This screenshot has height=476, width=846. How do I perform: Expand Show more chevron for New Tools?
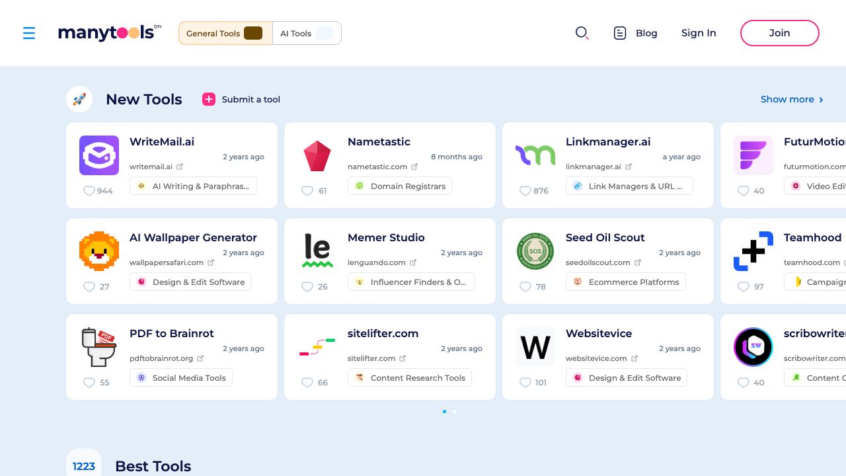[821, 100]
